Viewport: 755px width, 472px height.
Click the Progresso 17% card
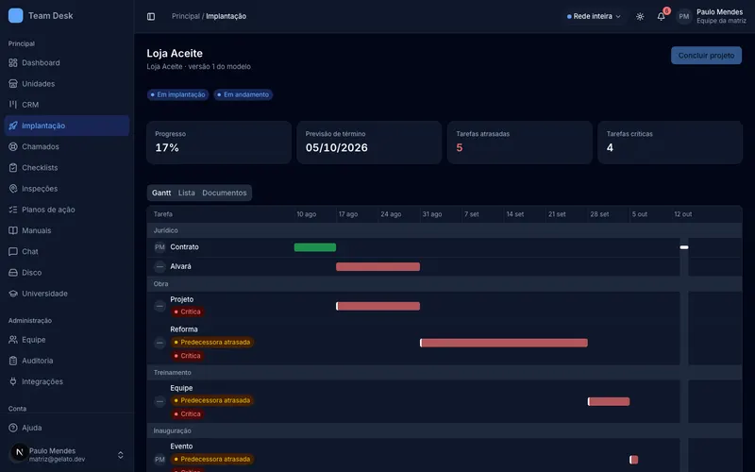(219, 143)
